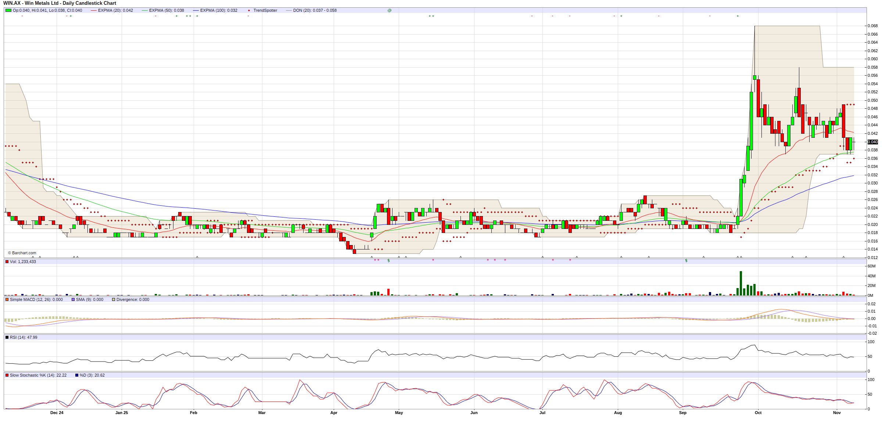The height and width of the screenshot is (424, 882).
Task: Click the highlighted 0.040 current price label
Action: coord(872,142)
